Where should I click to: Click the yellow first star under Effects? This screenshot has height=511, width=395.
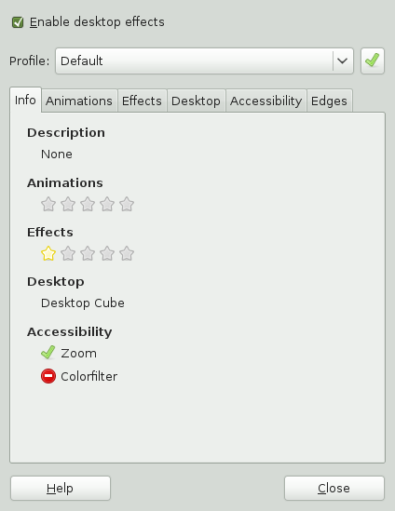(x=48, y=253)
